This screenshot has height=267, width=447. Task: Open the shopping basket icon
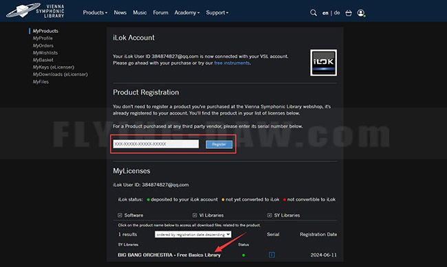point(349,13)
